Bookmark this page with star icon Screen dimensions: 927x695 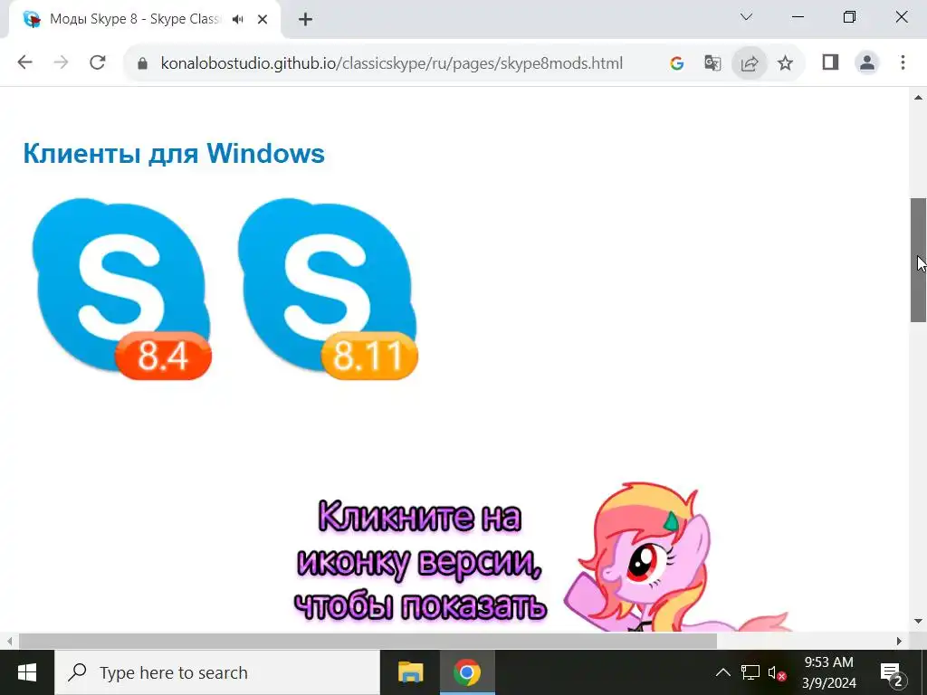click(x=785, y=63)
